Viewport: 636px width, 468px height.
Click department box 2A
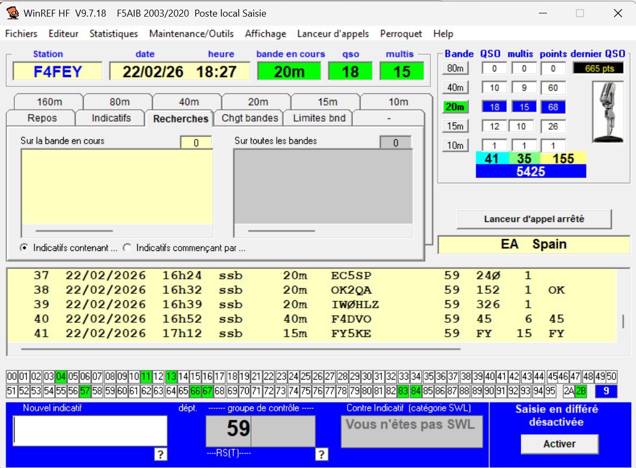(569, 391)
